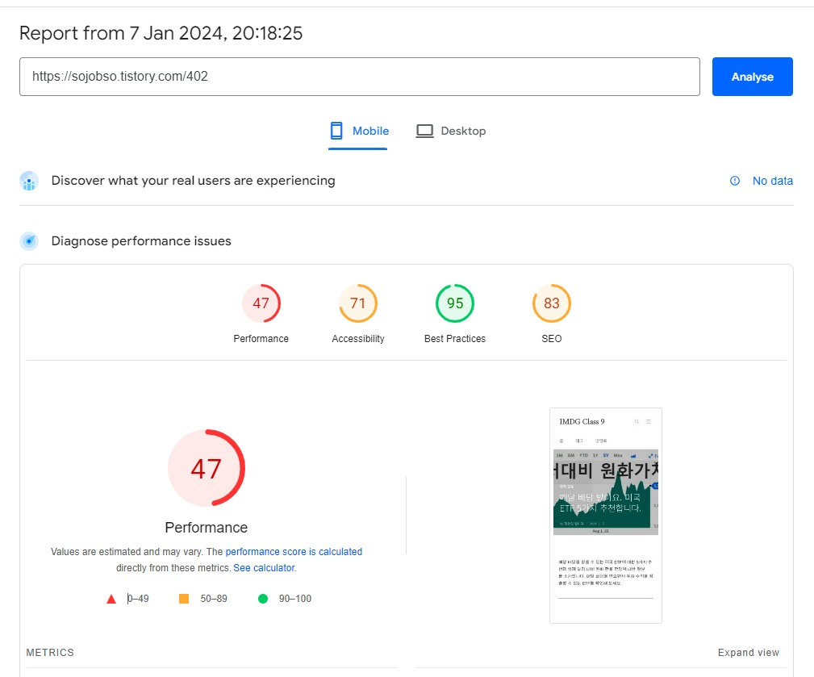Click the diagnose performance issues icon
Image resolution: width=814 pixels, height=677 pixels.
pos(29,241)
